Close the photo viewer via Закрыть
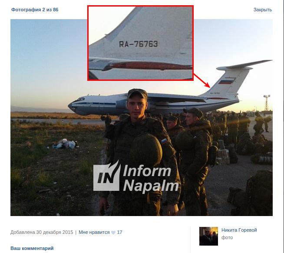Screen dimensions: 284x253 coord(262,10)
